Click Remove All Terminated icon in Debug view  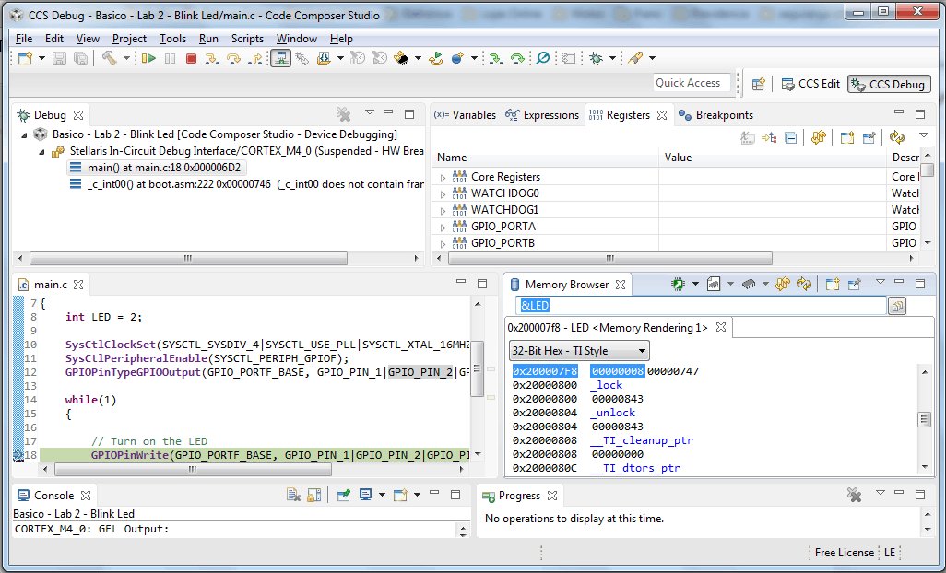coord(343,114)
